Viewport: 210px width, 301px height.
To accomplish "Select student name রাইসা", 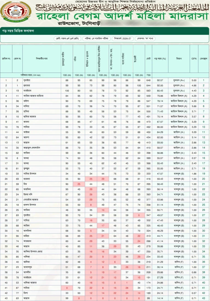I will pos(26,101).
